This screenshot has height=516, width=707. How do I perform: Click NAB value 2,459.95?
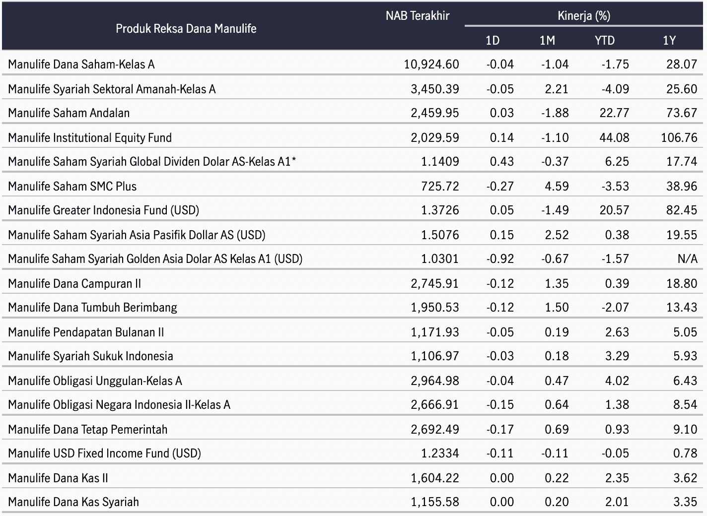[435, 113]
